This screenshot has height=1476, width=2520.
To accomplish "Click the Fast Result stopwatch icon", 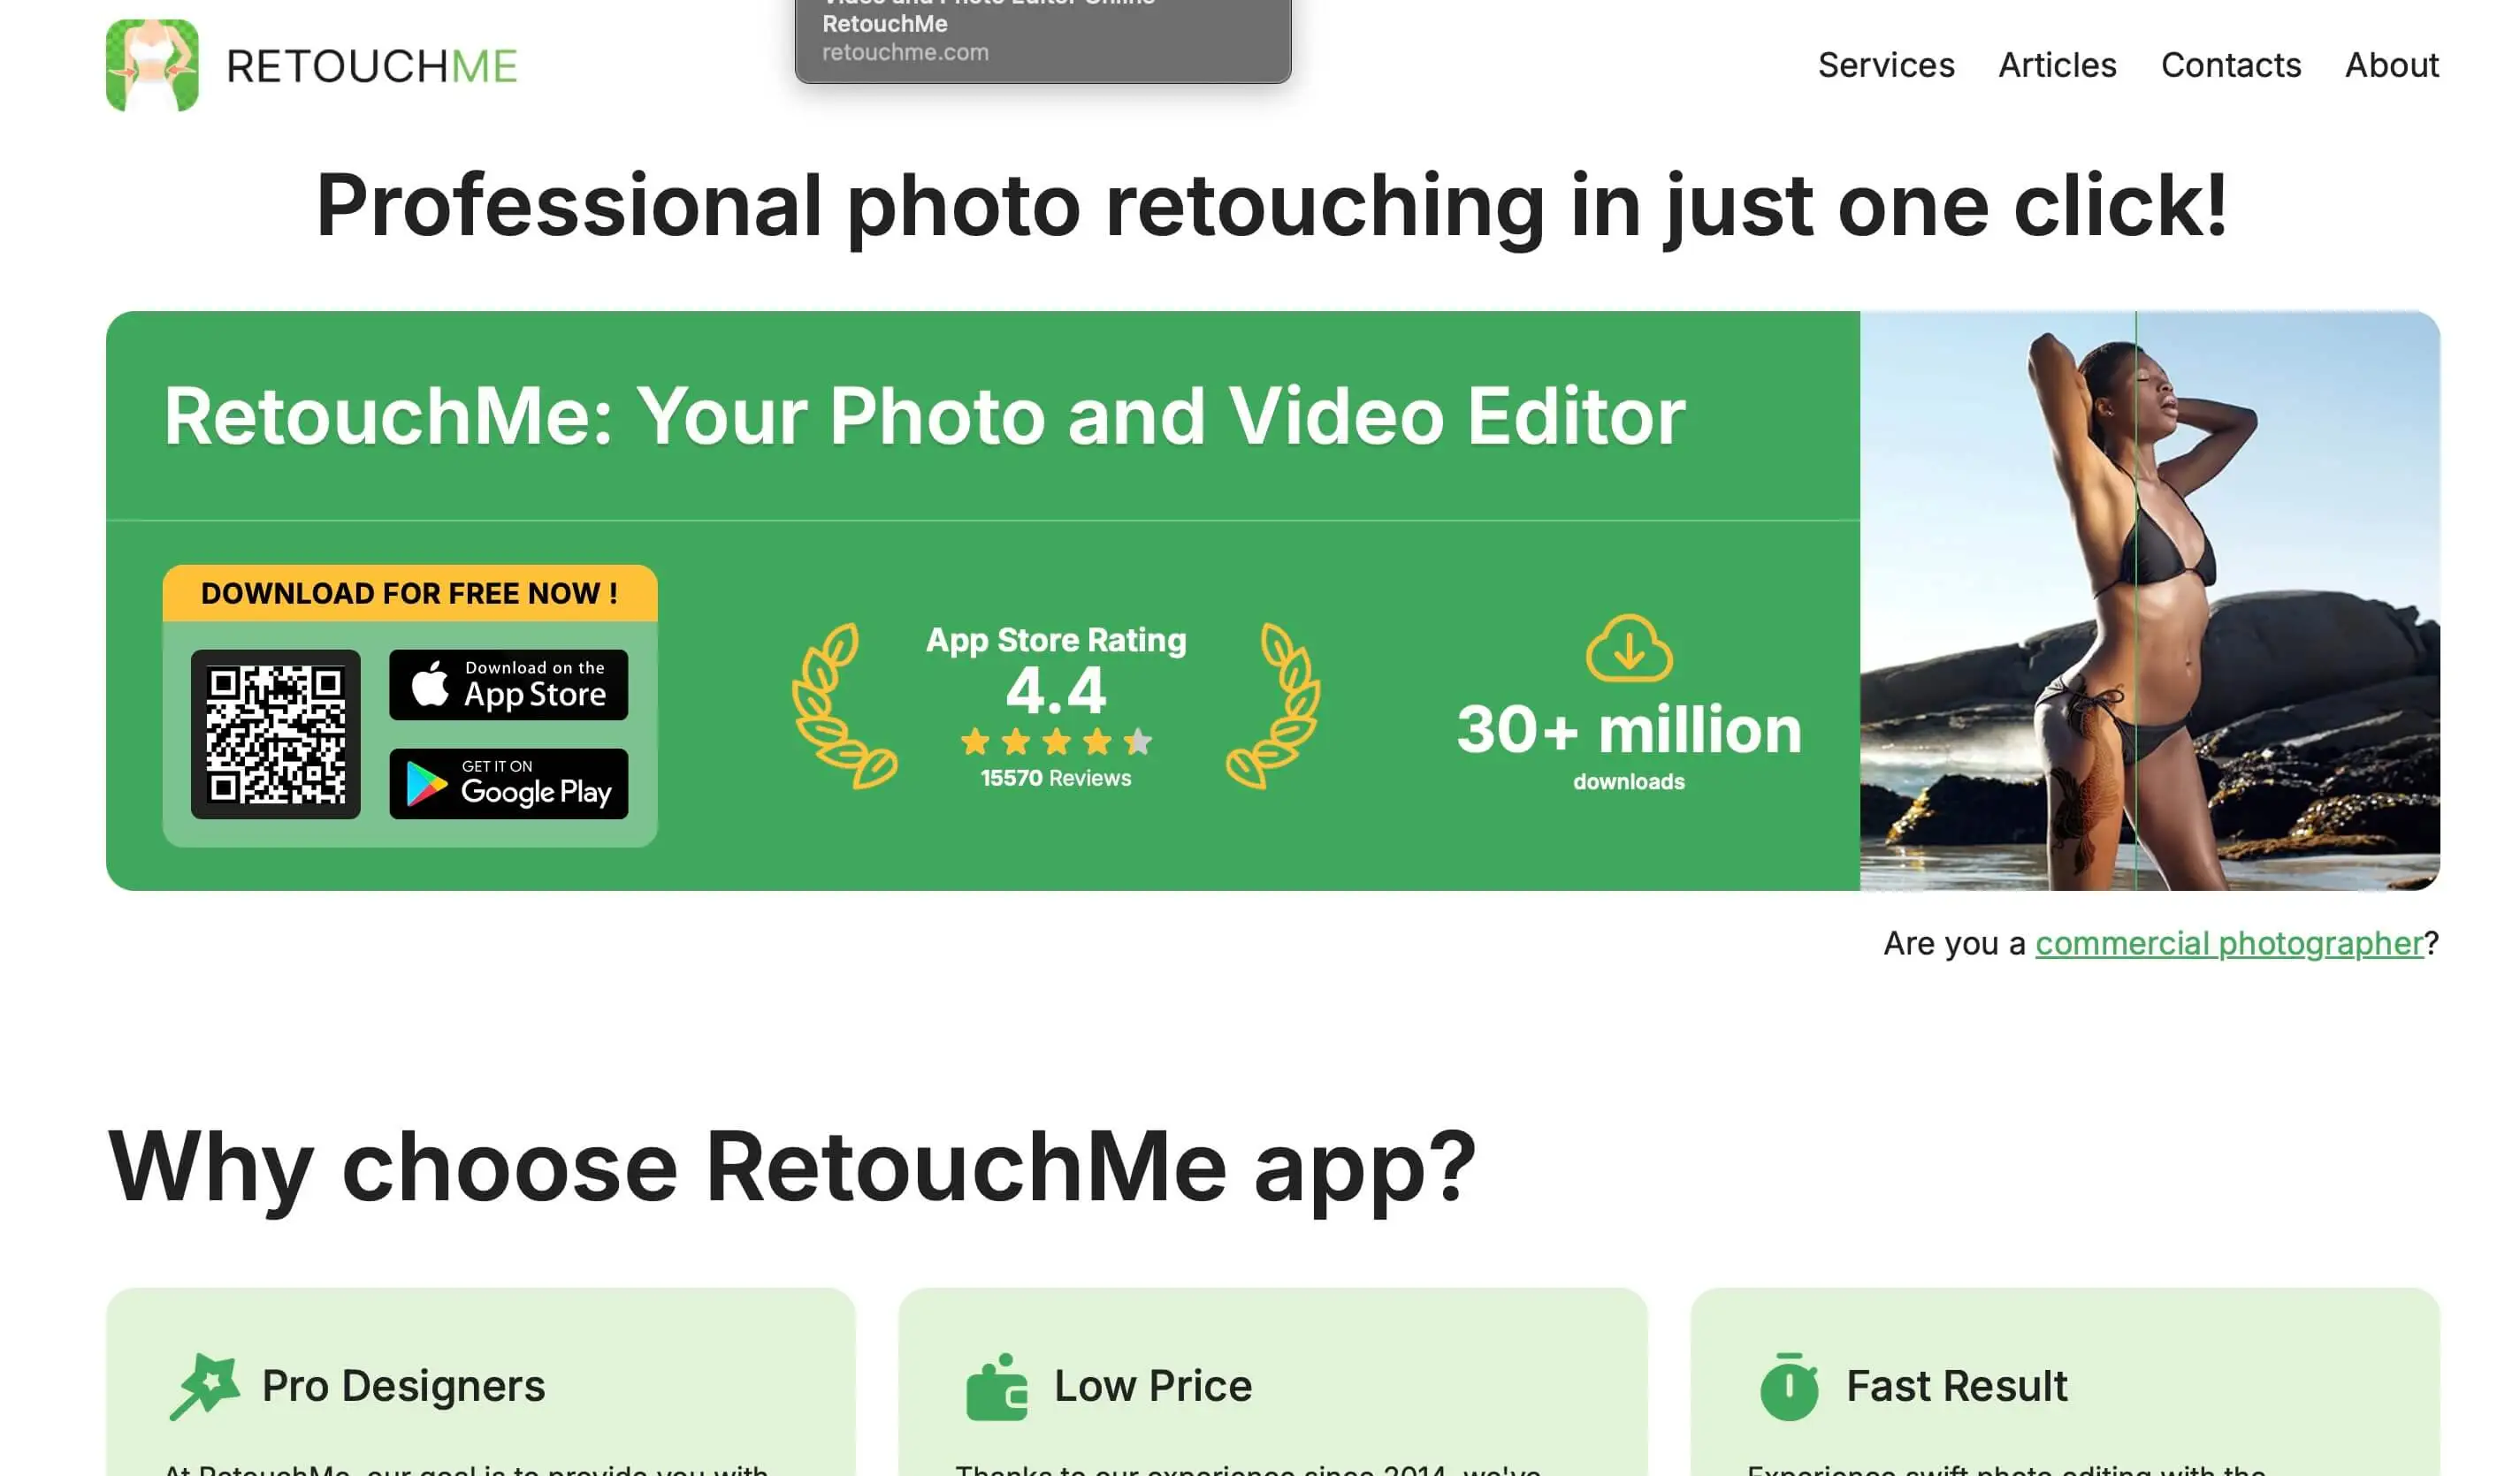I will click(1788, 1386).
